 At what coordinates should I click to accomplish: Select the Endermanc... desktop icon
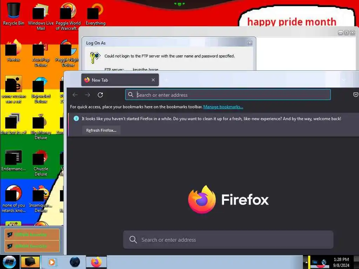click(x=14, y=160)
